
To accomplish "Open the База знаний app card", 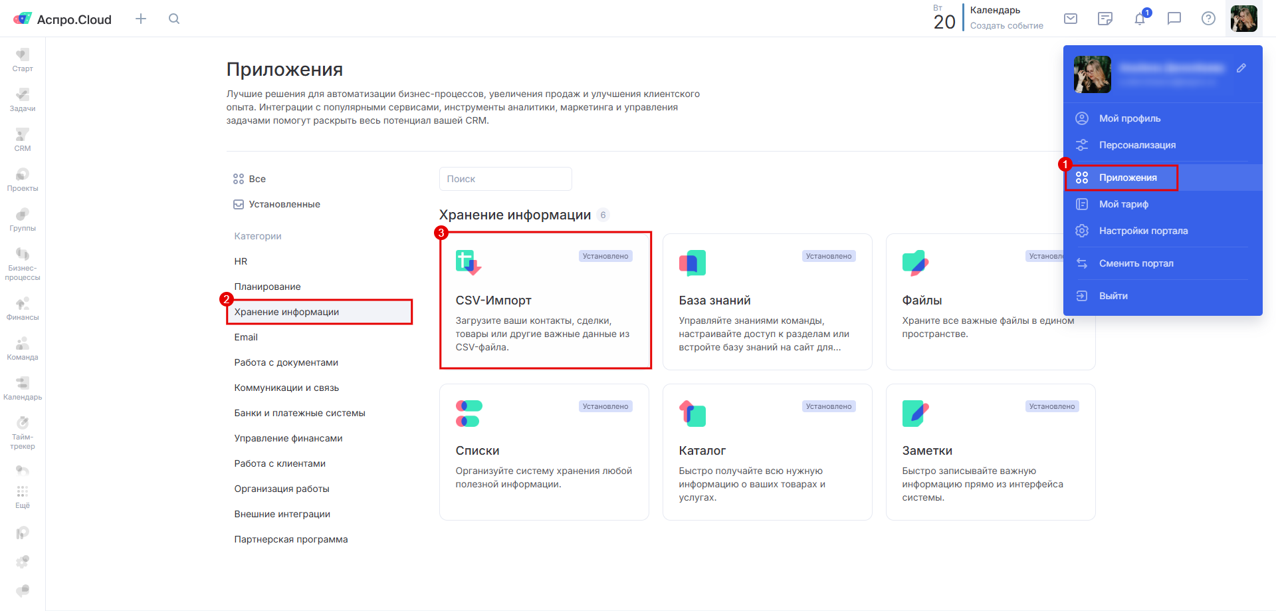I will click(x=767, y=301).
